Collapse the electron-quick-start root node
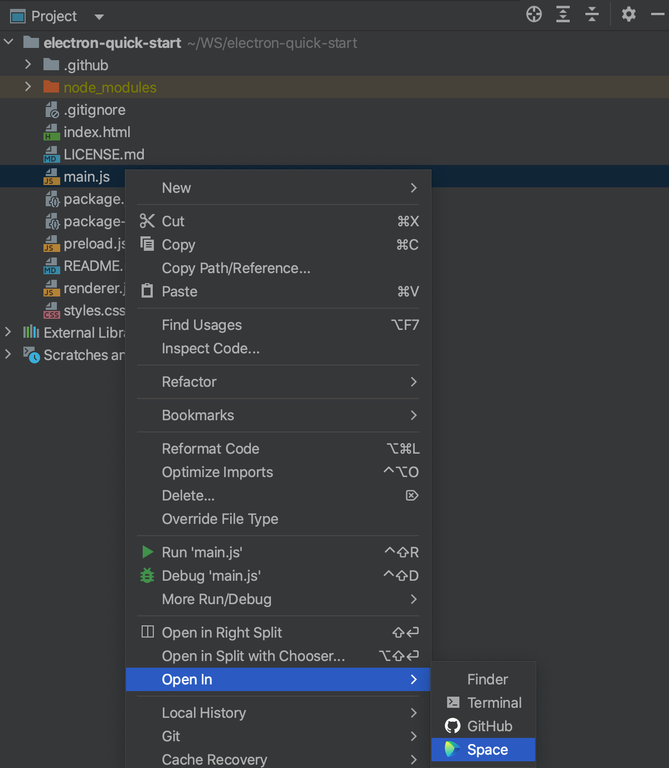669x768 pixels. point(8,42)
